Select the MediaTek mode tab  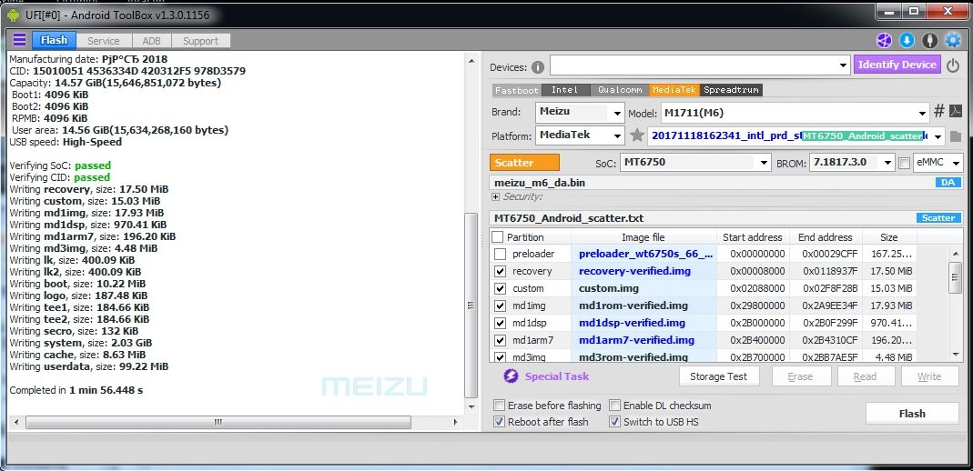pos(674,90)
